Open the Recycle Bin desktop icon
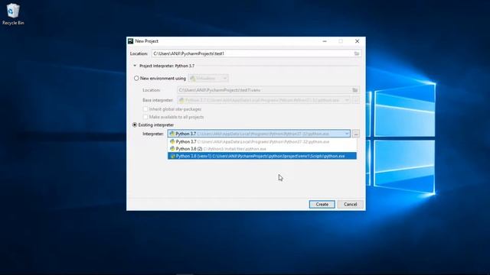The image size is (490, 275). coord(13,14)
